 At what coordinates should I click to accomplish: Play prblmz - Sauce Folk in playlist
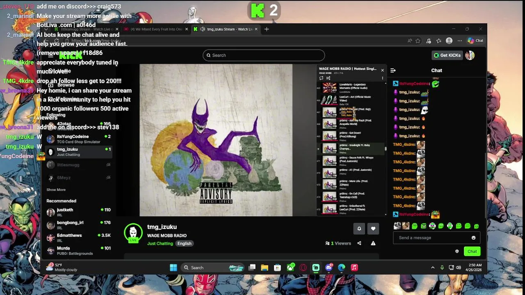click(352, 160)
